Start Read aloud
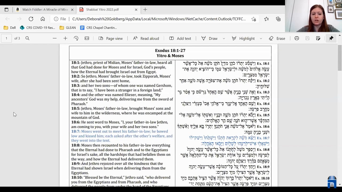The width and height of the screenshot is (342, 192). tap(146, 38)
